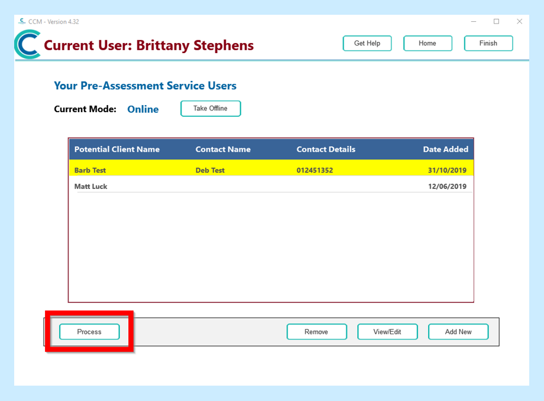Process the selected service user
Image resolution: width=544 pixels, height=401 pixels.
89,332
